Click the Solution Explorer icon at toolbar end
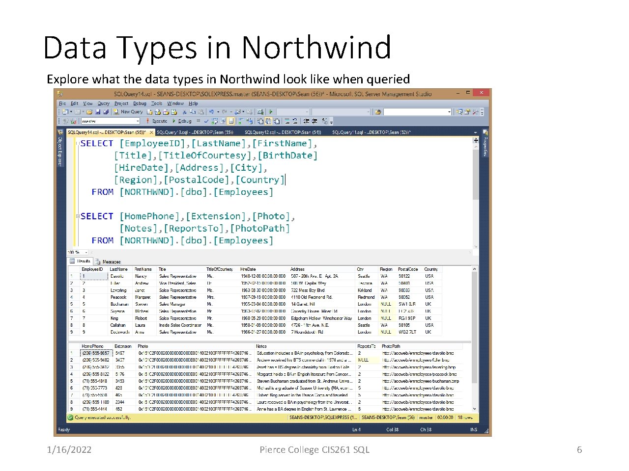The width and height of the screenshot is (629, 471). pyautogui.click(x=459, y=112)
